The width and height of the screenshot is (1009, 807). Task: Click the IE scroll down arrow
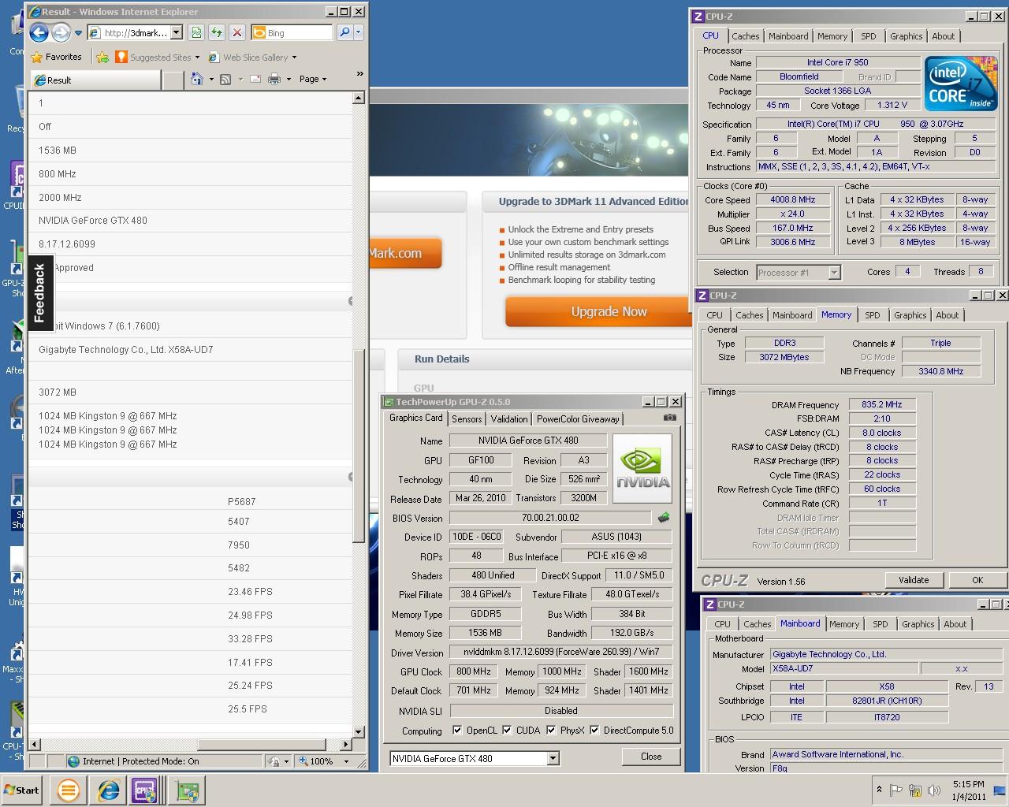[359, 732]
